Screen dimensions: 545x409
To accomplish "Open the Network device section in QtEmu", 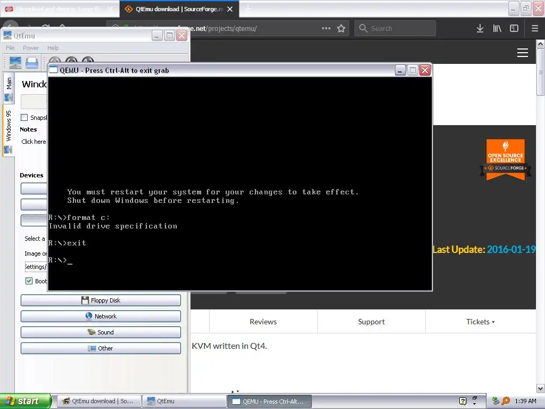I will coord(101,316).
